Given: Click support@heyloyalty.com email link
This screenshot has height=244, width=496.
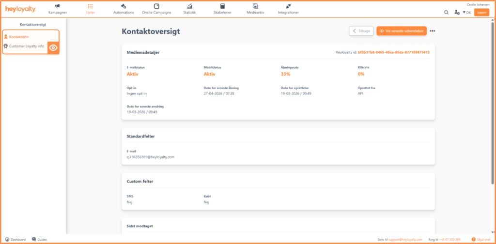Looking at the screenshot, I should tap(405, 240).
